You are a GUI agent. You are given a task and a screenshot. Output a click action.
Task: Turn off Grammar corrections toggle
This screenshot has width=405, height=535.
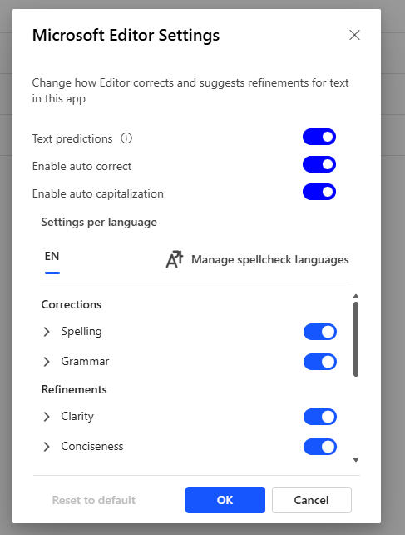tap(320, 362)
